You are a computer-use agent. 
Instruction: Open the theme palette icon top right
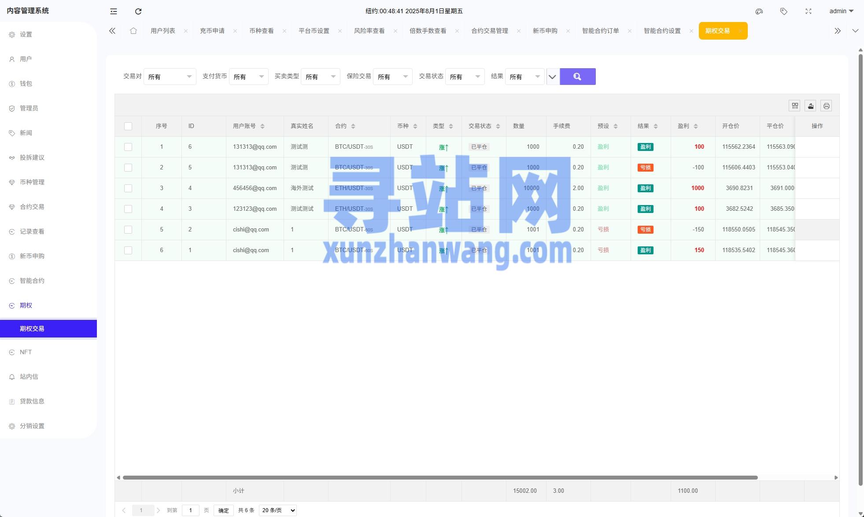(759, 11)
